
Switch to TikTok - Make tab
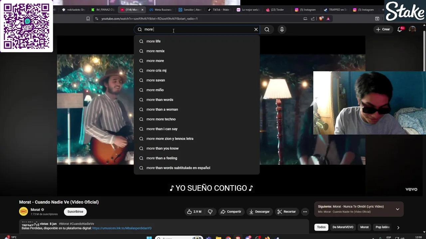[219, 10]
